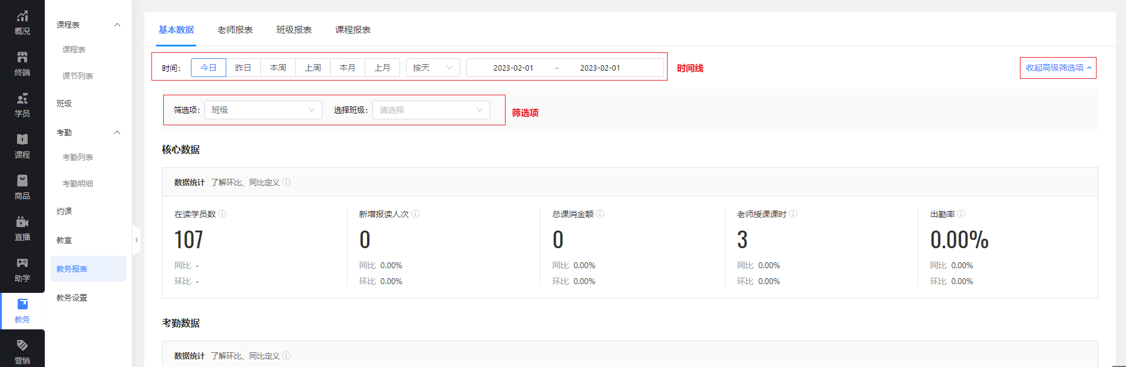Open the 课程 course sidebar icon
This screenshot has width=1126, height=367.
[22, 146]
